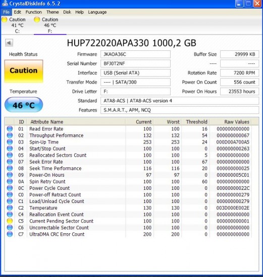Click the Firmware field JKAOA36C
Image resolution: width=263 pixels, height=277 pixels.
[135, 54]
